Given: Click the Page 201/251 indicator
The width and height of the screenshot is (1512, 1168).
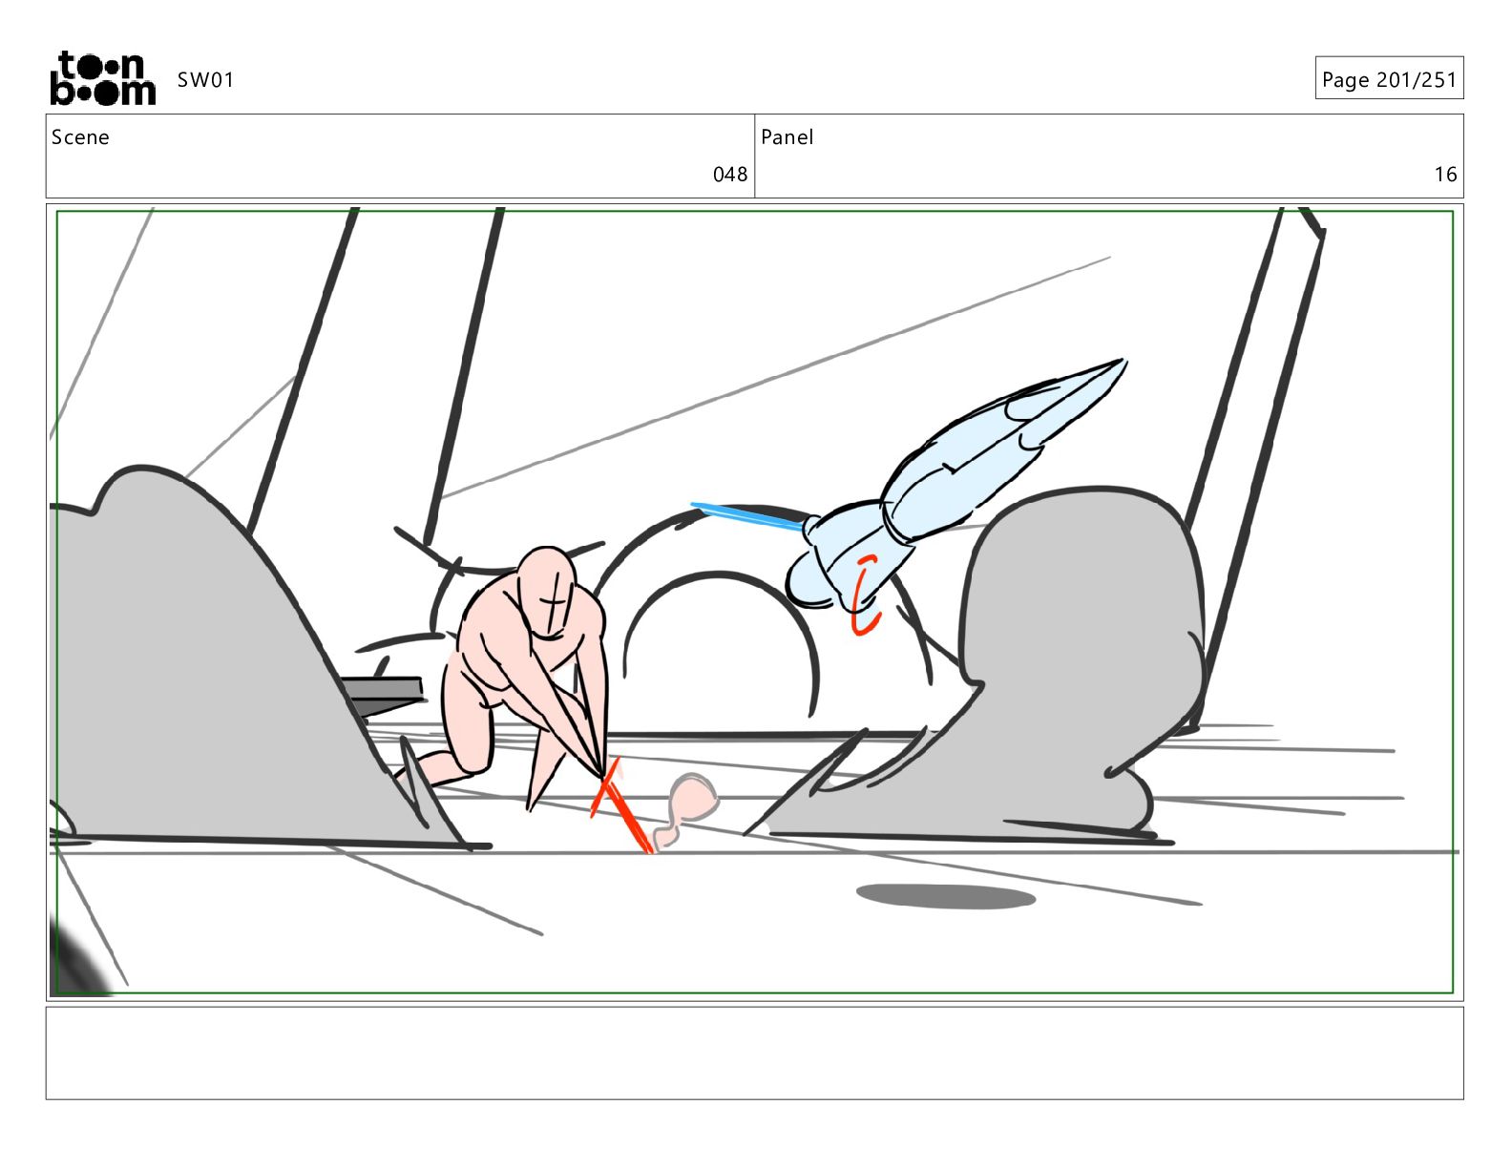Looking at the screenshot, I should (1389, 79).
